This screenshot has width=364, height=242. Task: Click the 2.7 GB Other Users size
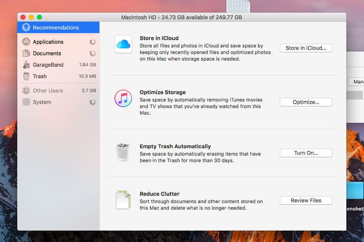pyautogui.click(x=88, y=90)
